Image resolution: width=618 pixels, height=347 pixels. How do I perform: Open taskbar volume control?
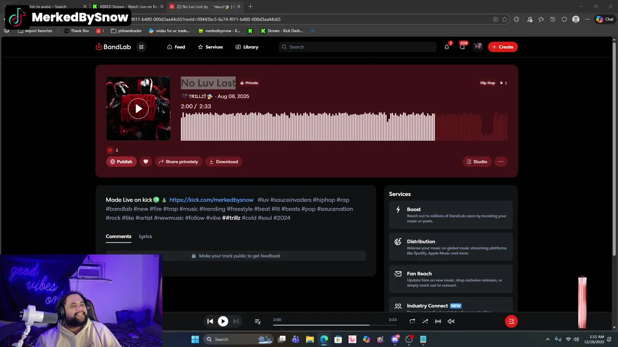click(576, 339)
